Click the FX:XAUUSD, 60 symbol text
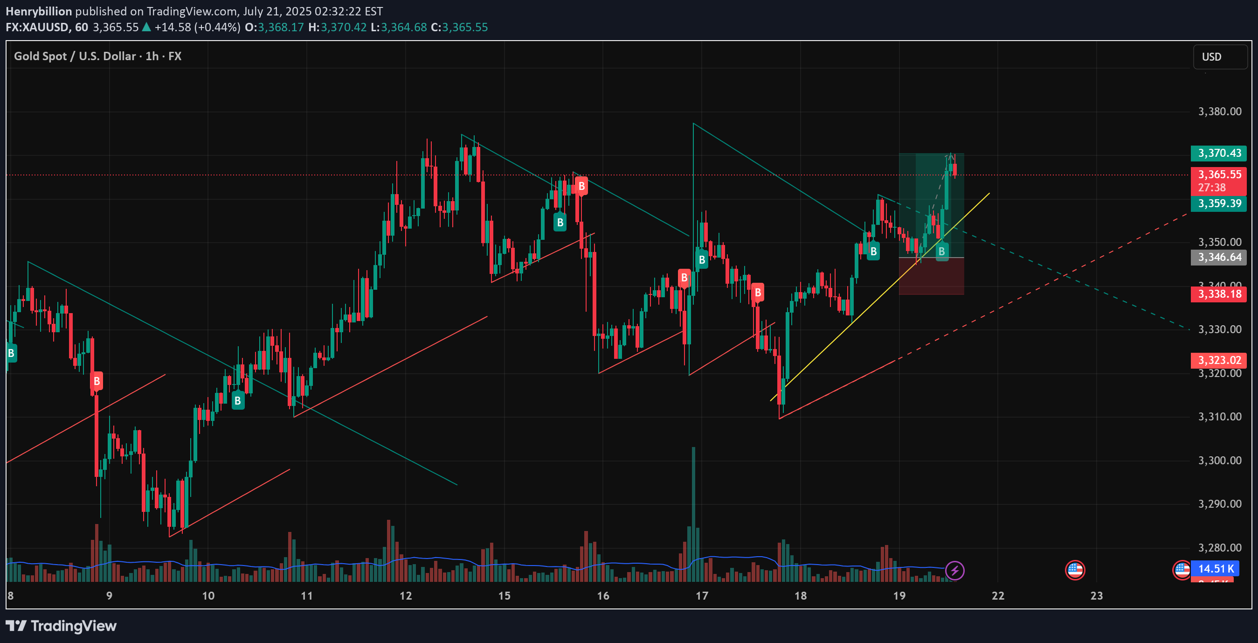1258x643 pixels. tap(47, 28)
